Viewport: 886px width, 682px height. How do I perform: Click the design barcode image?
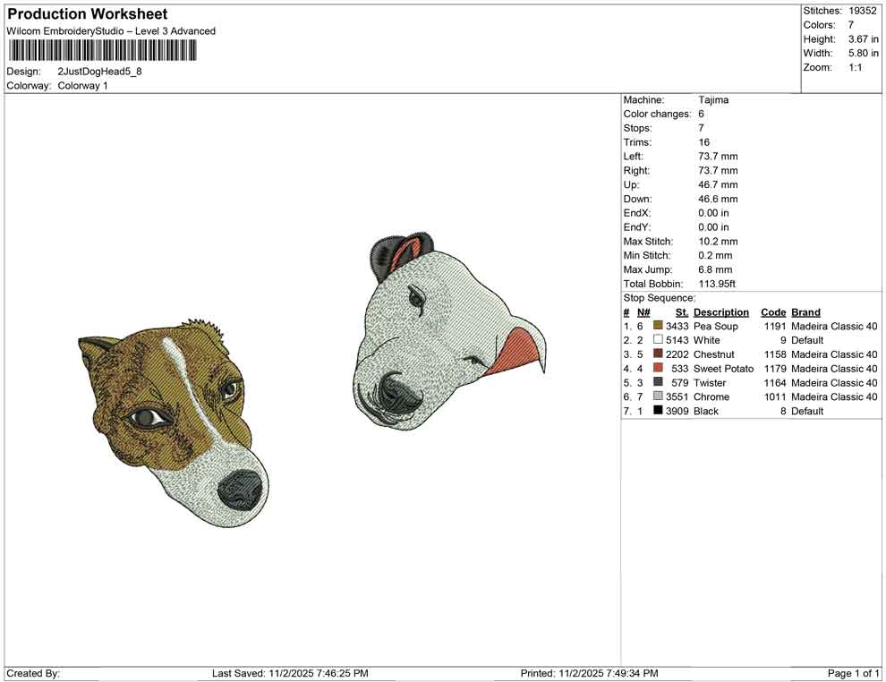point(103,49)
